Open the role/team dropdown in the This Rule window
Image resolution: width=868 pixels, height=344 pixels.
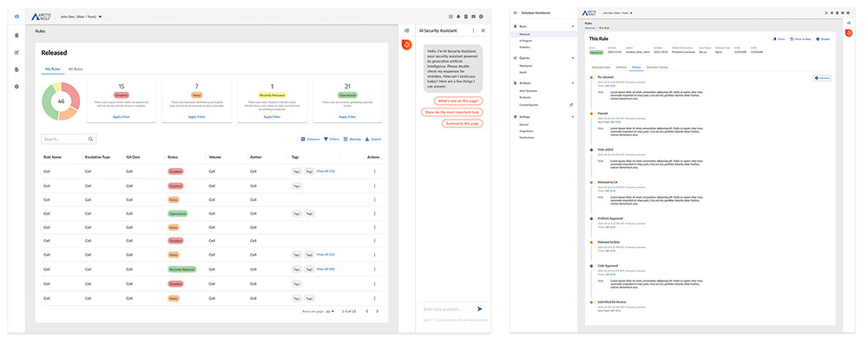click(618, 12)
